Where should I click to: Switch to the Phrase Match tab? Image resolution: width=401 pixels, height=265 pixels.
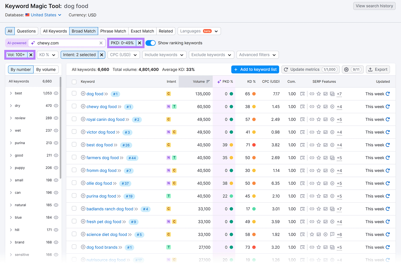tap(113, 31)
